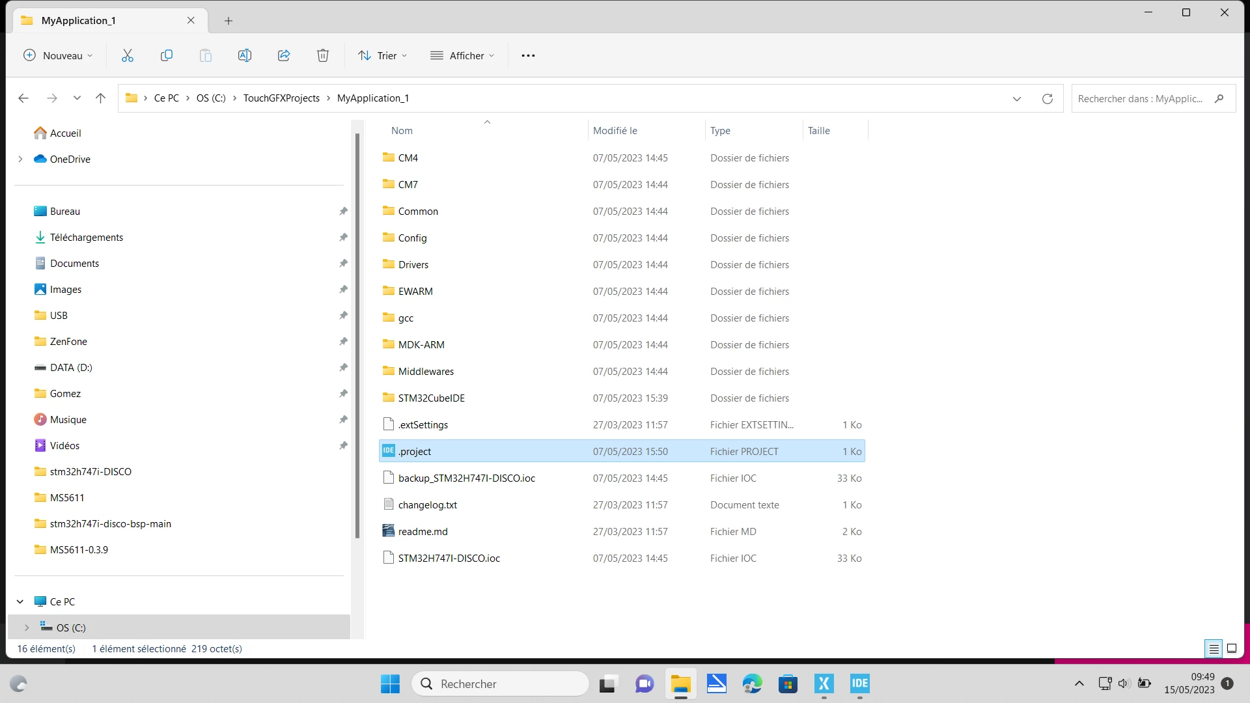Copy the selected item using toolbar icon

coord(167,55)
